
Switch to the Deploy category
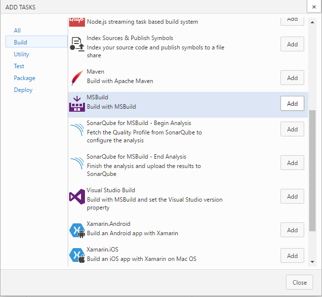click(x=23, y=90)
